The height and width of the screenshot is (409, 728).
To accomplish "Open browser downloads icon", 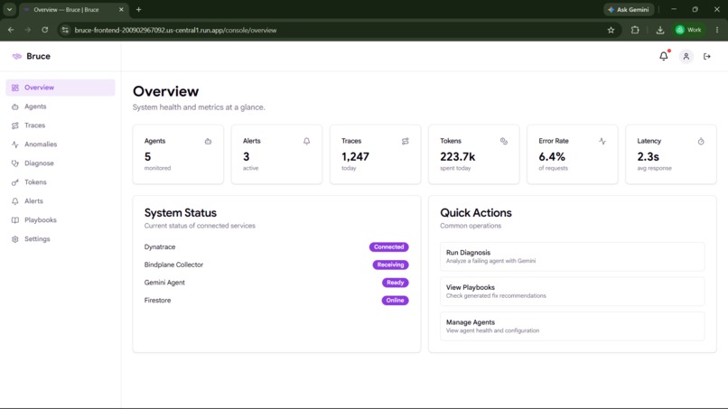I will pos(659,30).
